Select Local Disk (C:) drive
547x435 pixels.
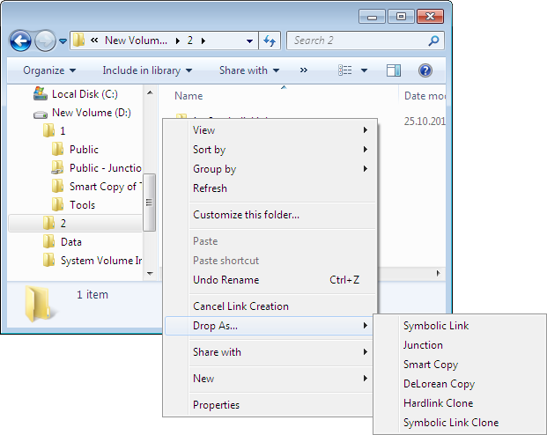(84, 94)
